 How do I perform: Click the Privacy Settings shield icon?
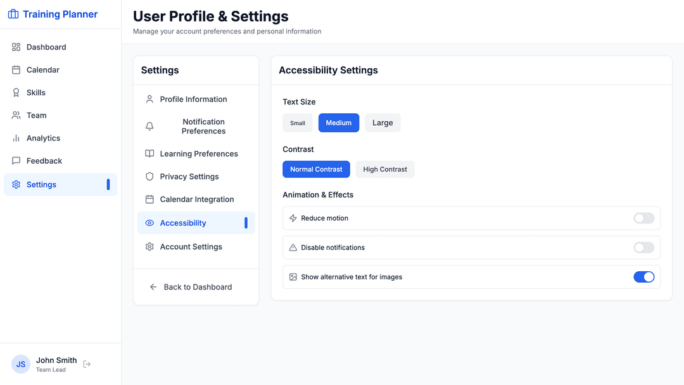click(x=149, y=177)
